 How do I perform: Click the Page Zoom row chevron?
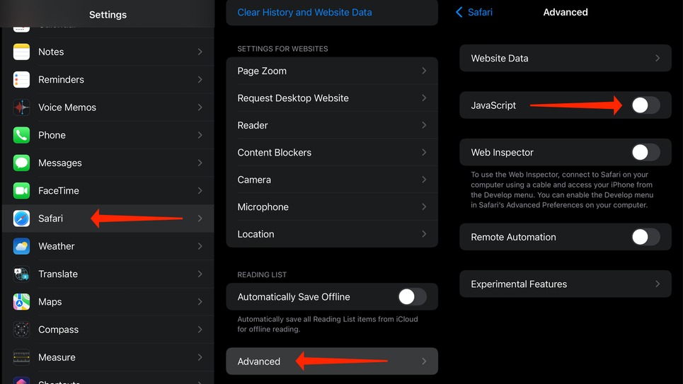point(424,71)
